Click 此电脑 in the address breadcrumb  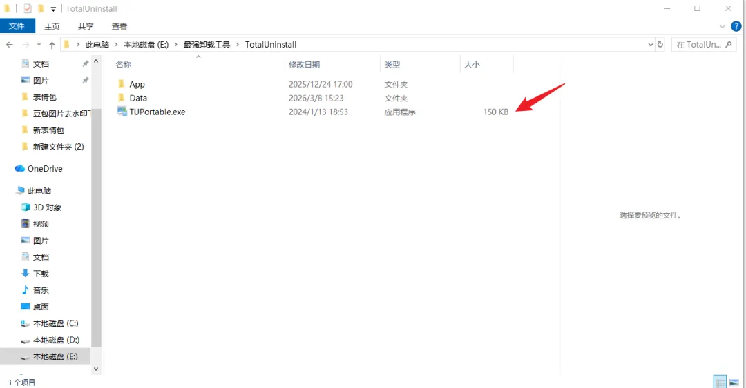tap(97, 45)
